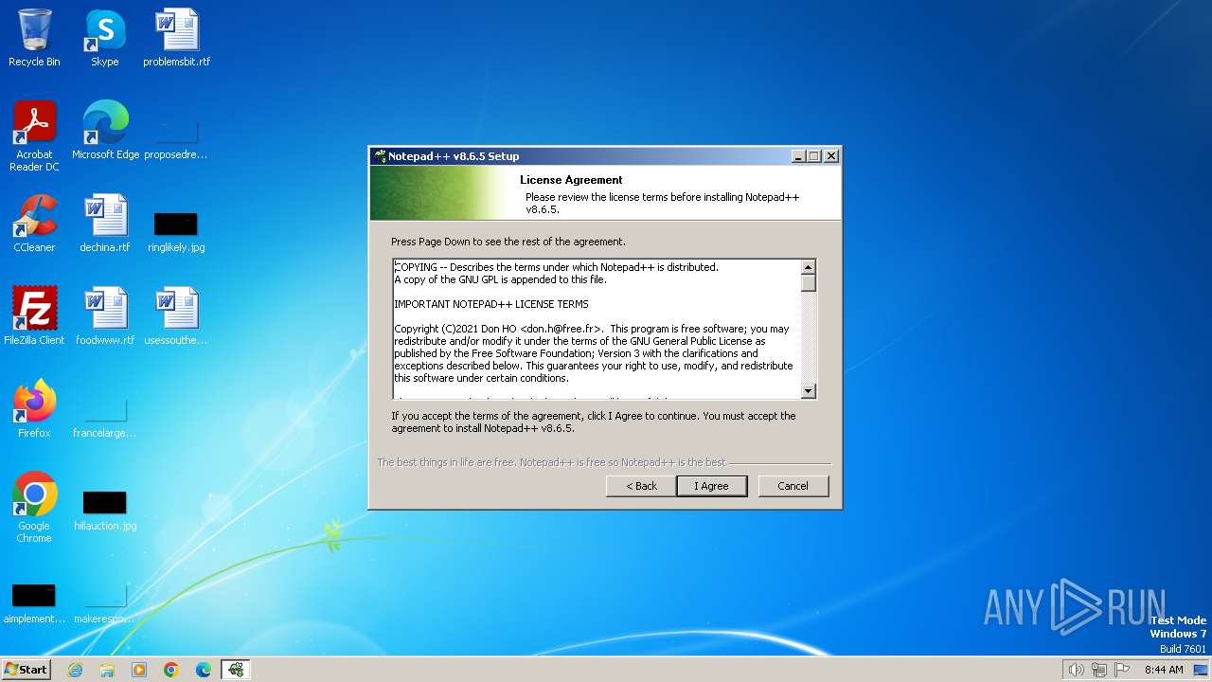Select the foodwww.rtf file icon
The height and width of the screenshot is (682, 1212).
(x=104, y=316)
